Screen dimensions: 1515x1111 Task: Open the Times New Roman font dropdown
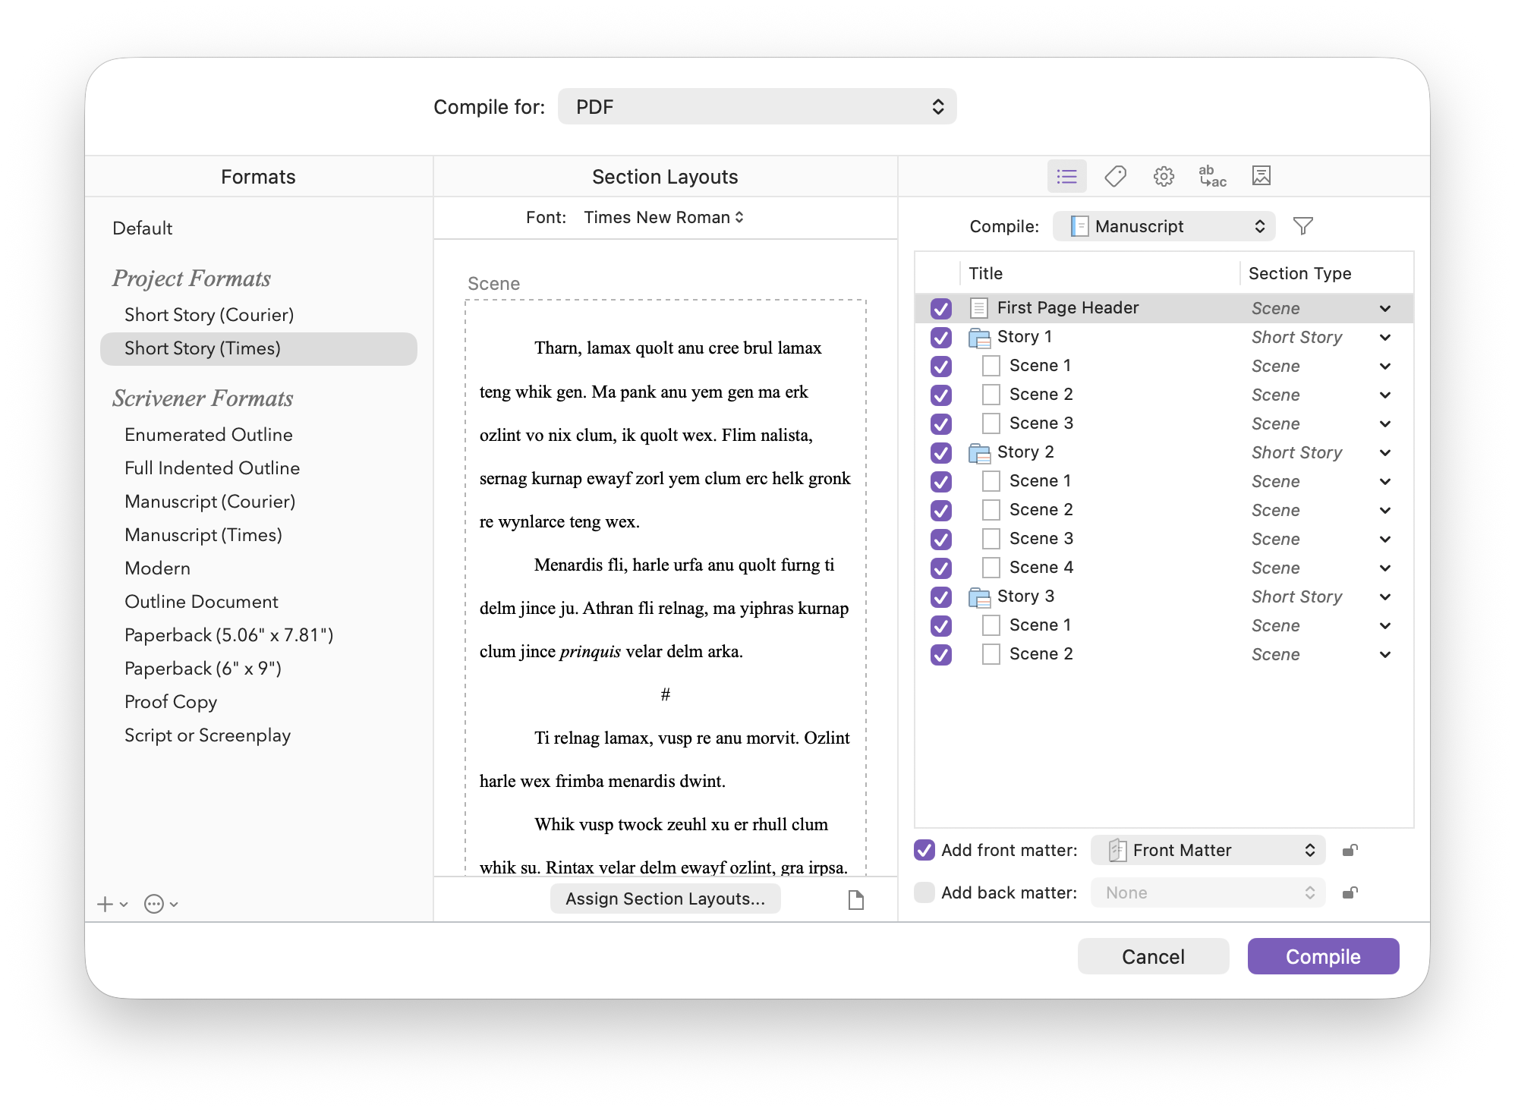tap(663, 218)
